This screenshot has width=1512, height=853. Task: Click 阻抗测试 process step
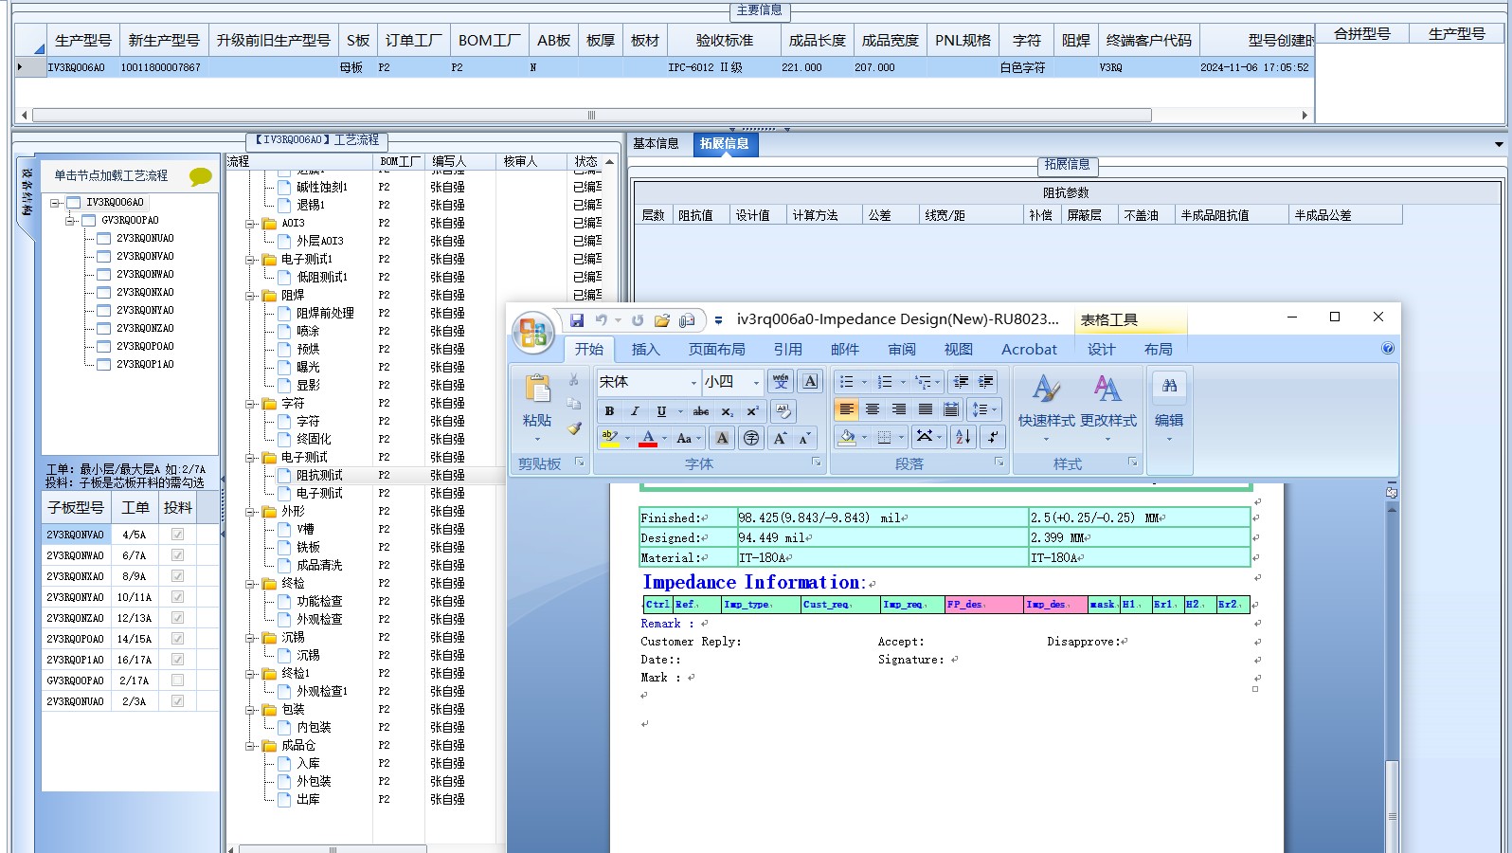(x=319, y=476)
